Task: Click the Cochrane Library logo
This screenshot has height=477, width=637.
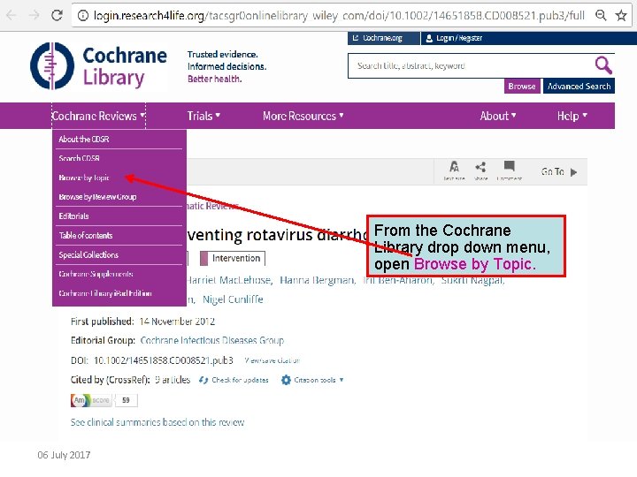Action: [98, 65]
